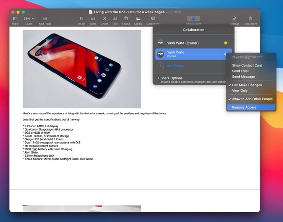The image size is (283, 222).
Task: Click the '6.28-inch AMOLED display' line
Action: coord(40,126)
